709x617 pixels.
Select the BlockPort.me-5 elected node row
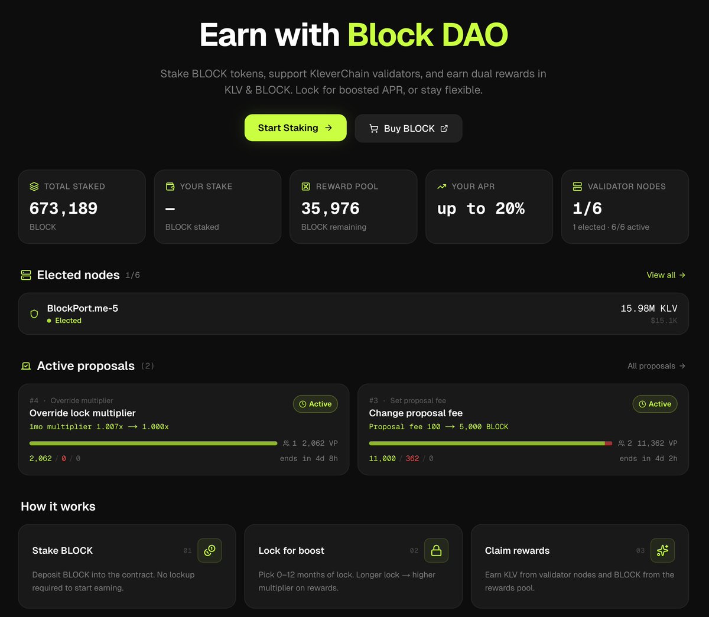coord(353,314)
